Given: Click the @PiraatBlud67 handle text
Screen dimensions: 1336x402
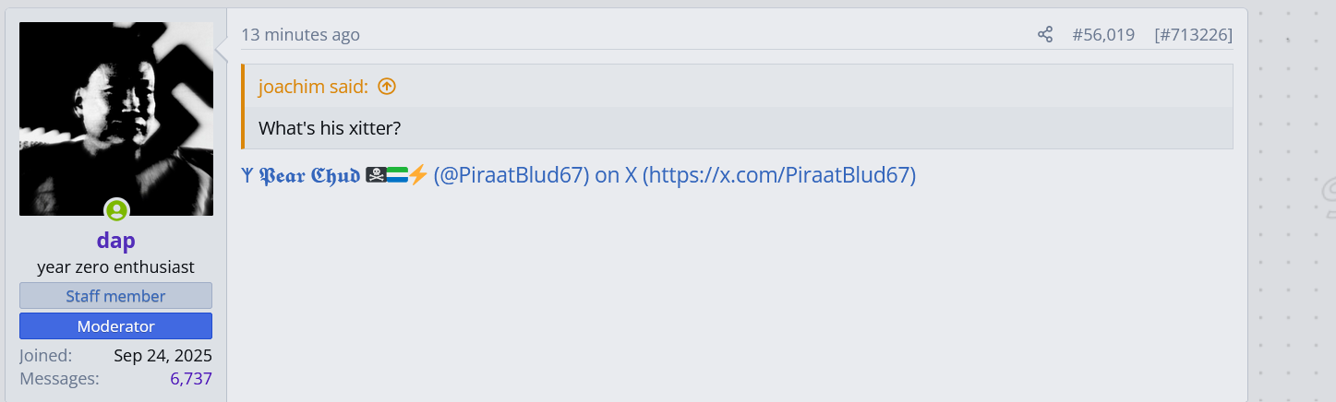Looking at the screenshot, I should pos(512,175).
